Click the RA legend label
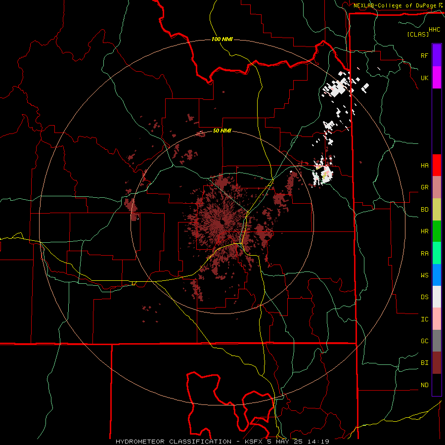 coord(425,254)
